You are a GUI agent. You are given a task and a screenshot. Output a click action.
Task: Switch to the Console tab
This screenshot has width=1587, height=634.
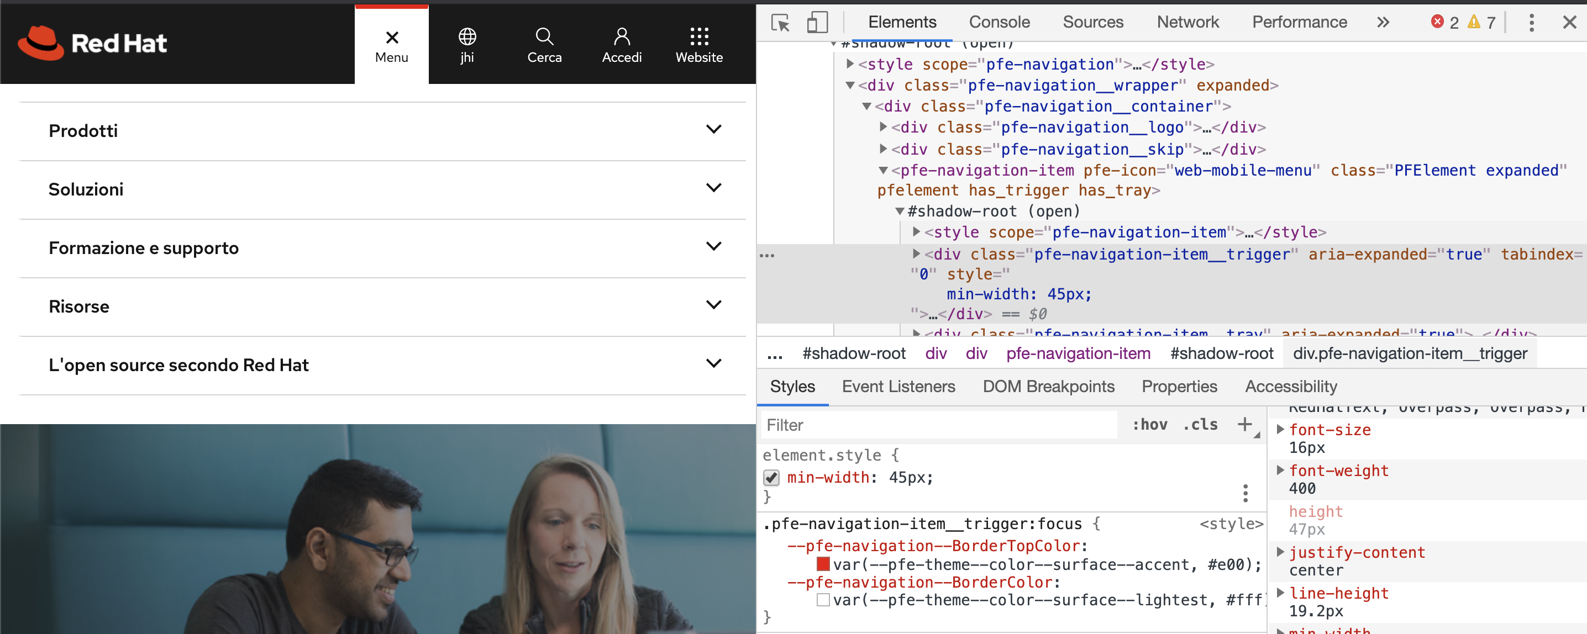coord(999,23)
